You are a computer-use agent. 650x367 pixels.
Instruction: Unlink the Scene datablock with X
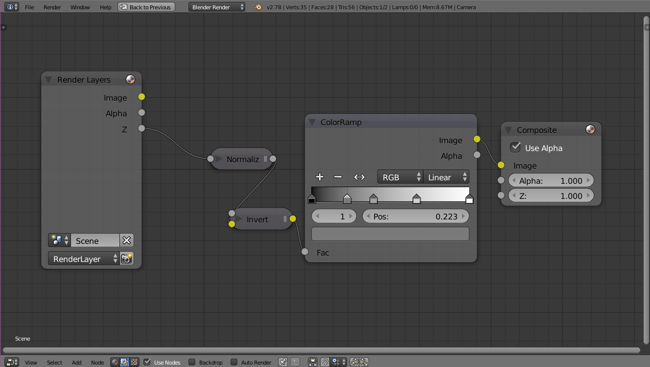point(126,240)
